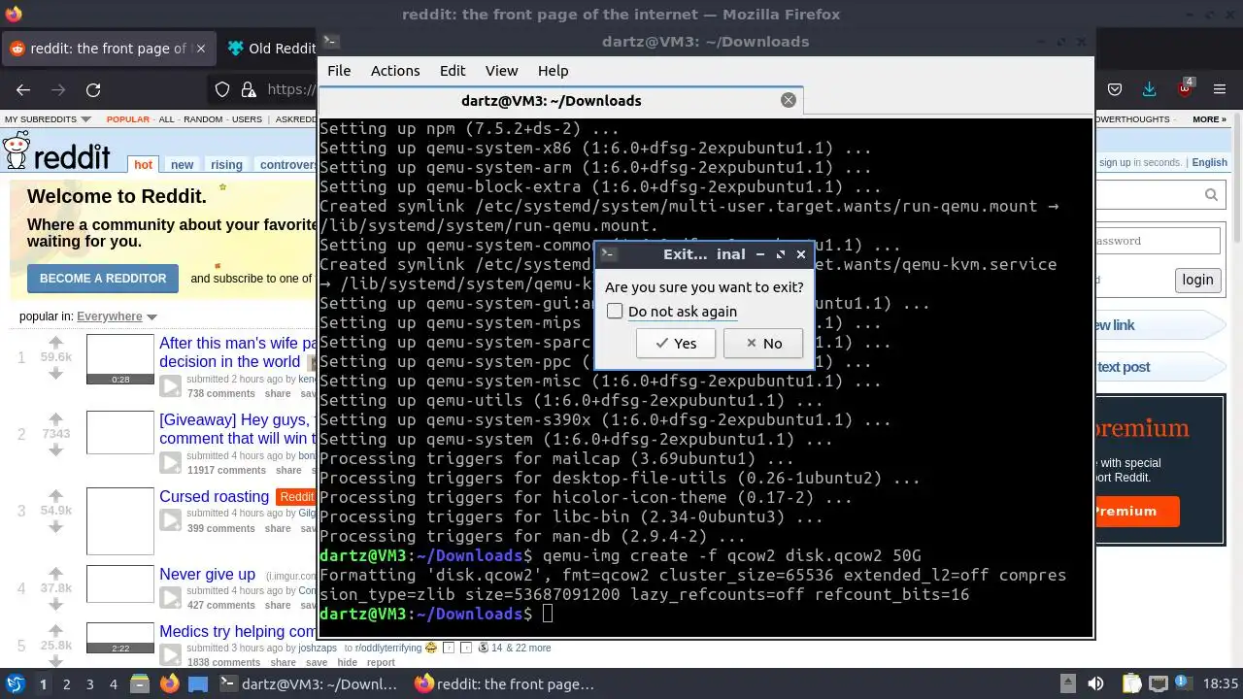Viewport: 1243px width, 699px height.
Task: Select the 'hot' sorting tab
Action: point(144,164)
